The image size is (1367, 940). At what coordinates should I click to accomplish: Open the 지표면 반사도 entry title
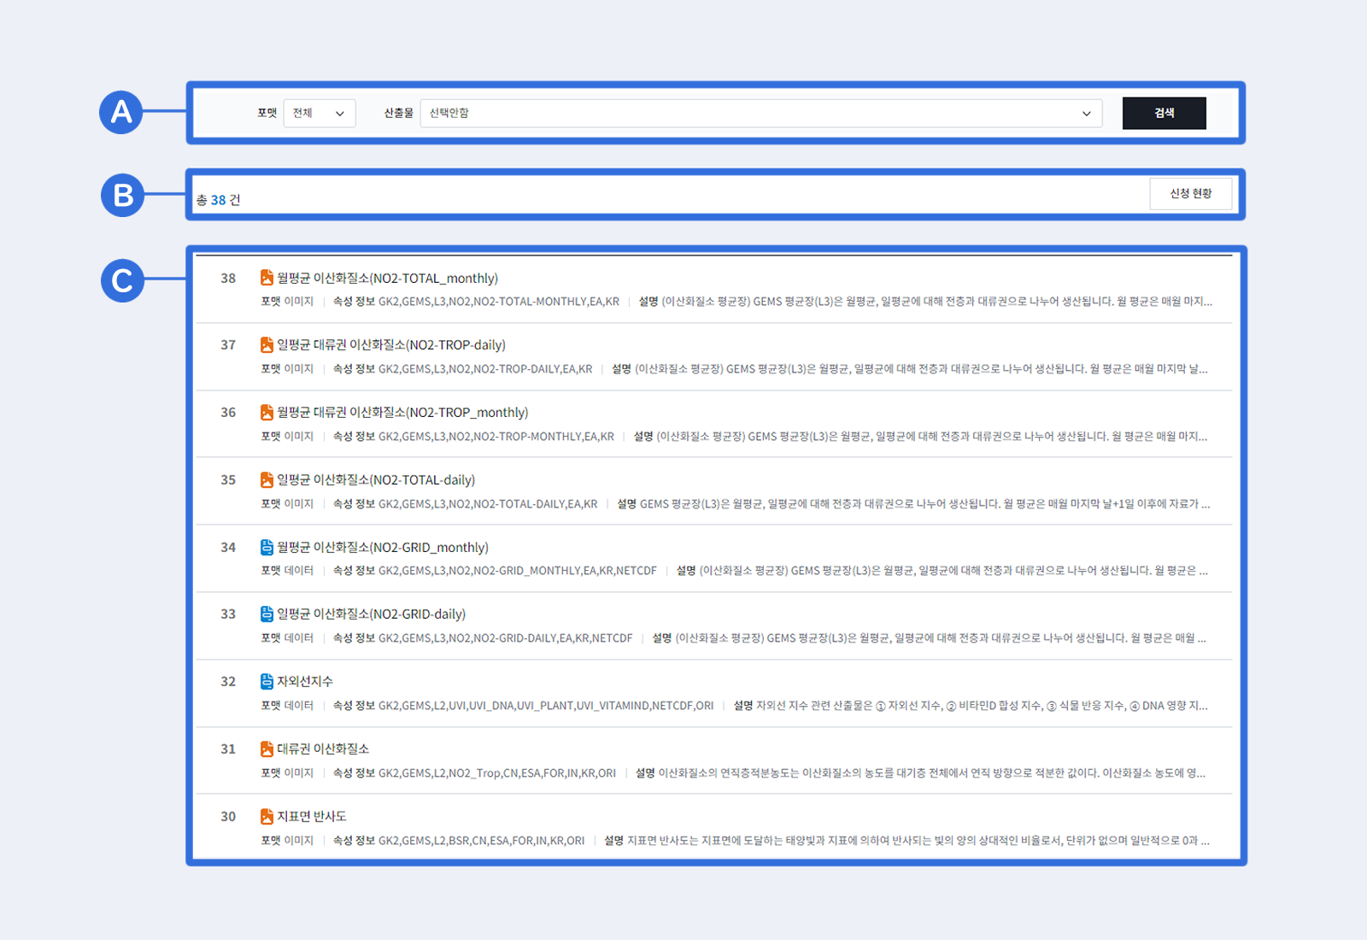point(312,817)
